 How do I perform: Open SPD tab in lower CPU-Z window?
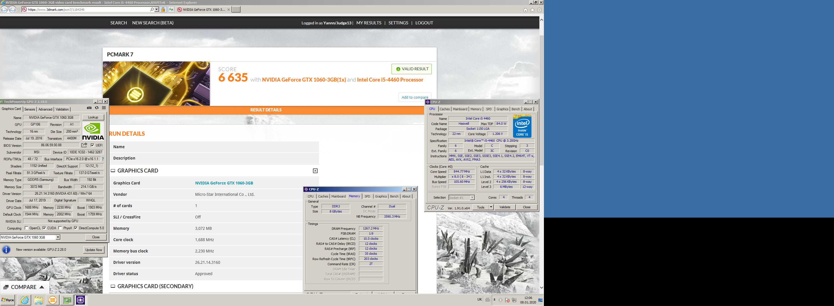coord(367,196)
